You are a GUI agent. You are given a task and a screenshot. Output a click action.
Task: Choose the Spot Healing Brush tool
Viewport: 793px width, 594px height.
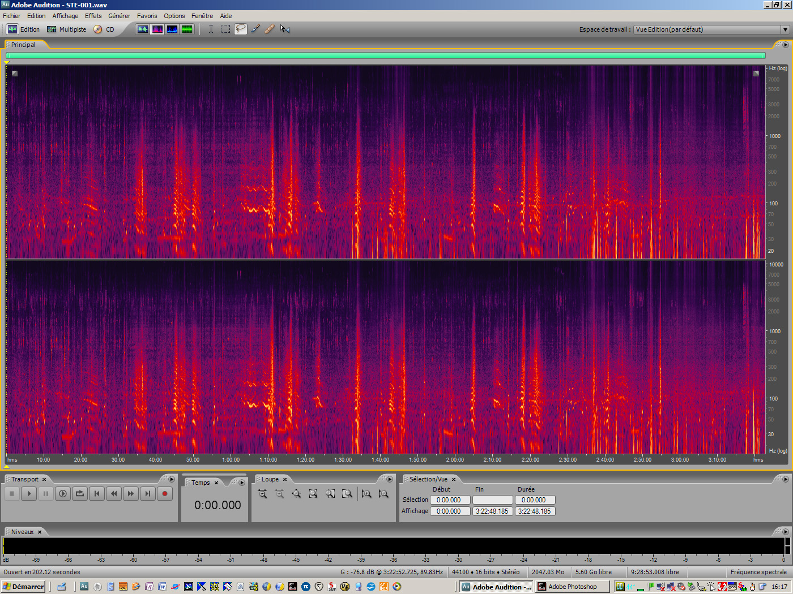270,29
